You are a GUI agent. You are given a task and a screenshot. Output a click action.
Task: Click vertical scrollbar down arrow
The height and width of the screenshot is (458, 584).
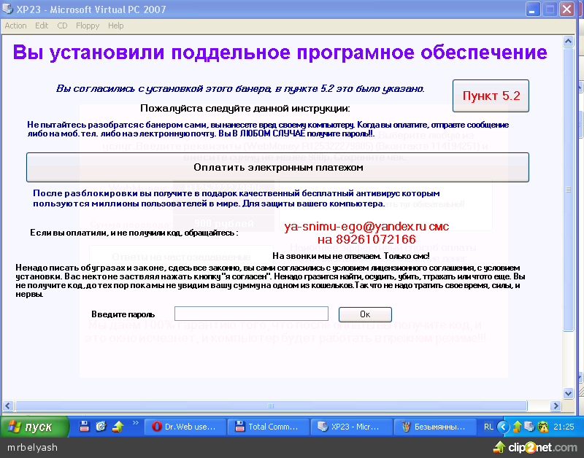point(568,393)
